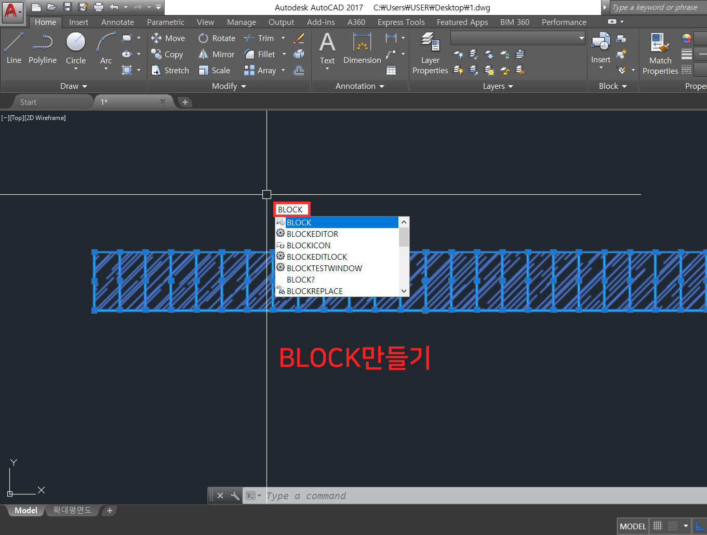
Task: Switch to the Insert ribbon tab
Action: [78, 22]
